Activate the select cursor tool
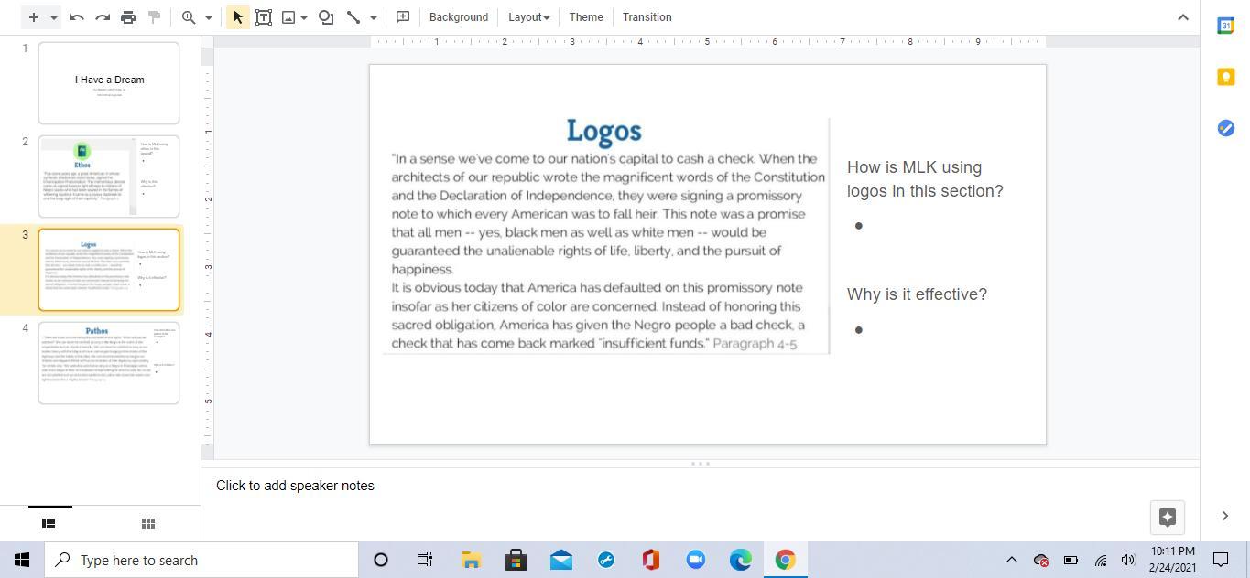Screen dimensions: 1250x578 click(237, 17)
